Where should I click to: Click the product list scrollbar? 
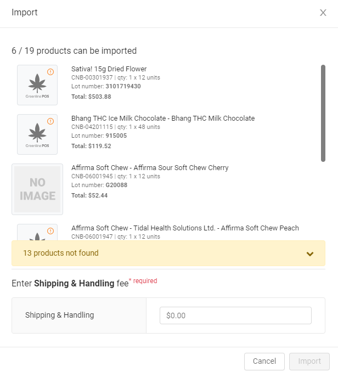point(323,113)
